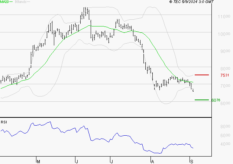This screenshot has width=233, height=164.
Task: Click the MA20 legend label
Action: [4, 2]
